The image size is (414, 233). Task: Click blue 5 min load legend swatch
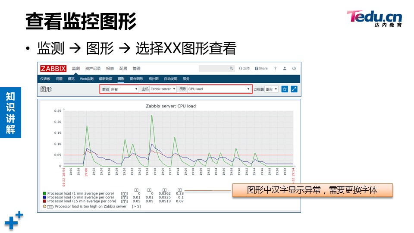(44, 197)
